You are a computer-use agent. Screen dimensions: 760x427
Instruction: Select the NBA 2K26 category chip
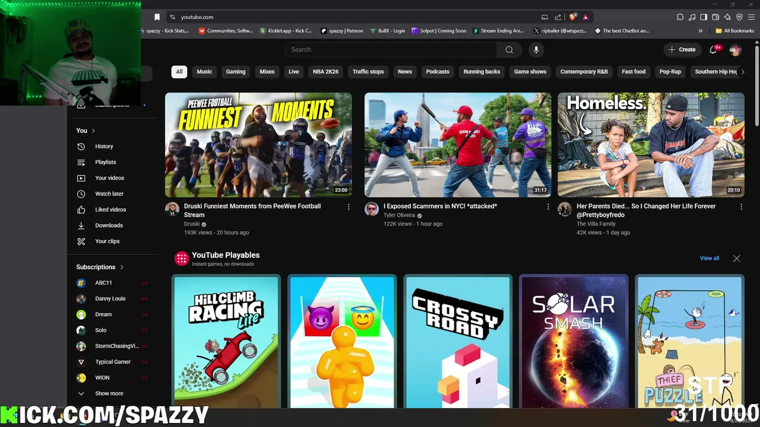click(325, 72)
